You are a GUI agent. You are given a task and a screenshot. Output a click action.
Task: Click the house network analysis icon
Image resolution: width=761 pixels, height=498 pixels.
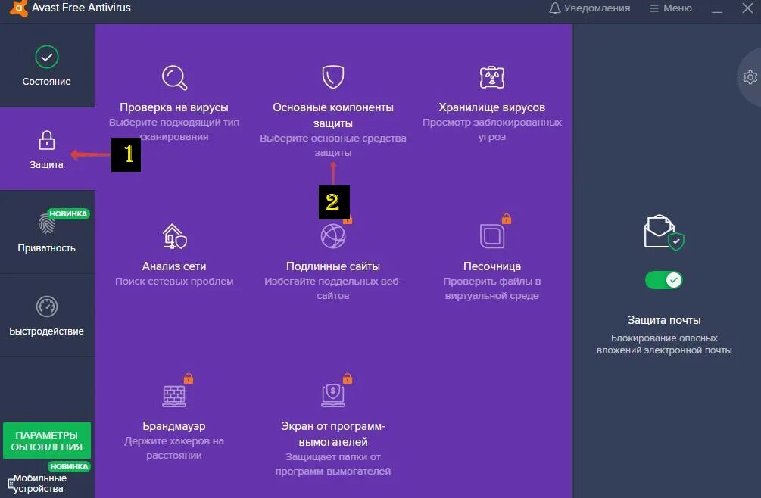click(174, 236)
